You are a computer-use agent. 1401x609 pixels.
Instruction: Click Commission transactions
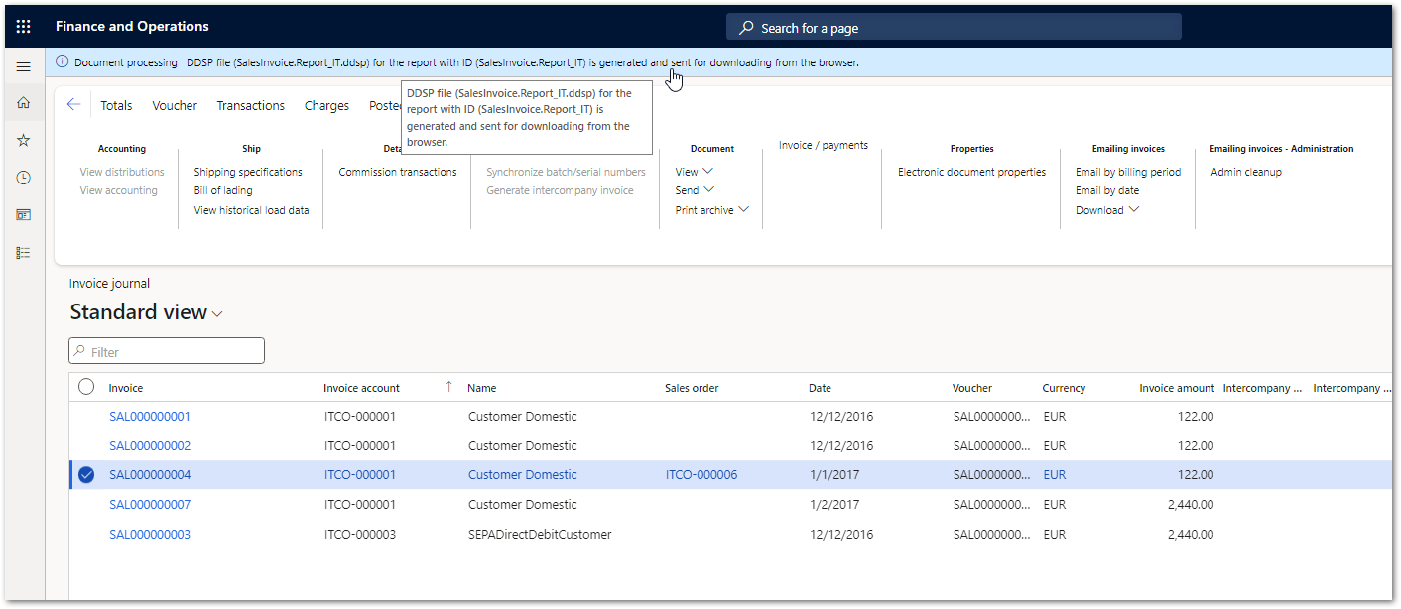398,172
